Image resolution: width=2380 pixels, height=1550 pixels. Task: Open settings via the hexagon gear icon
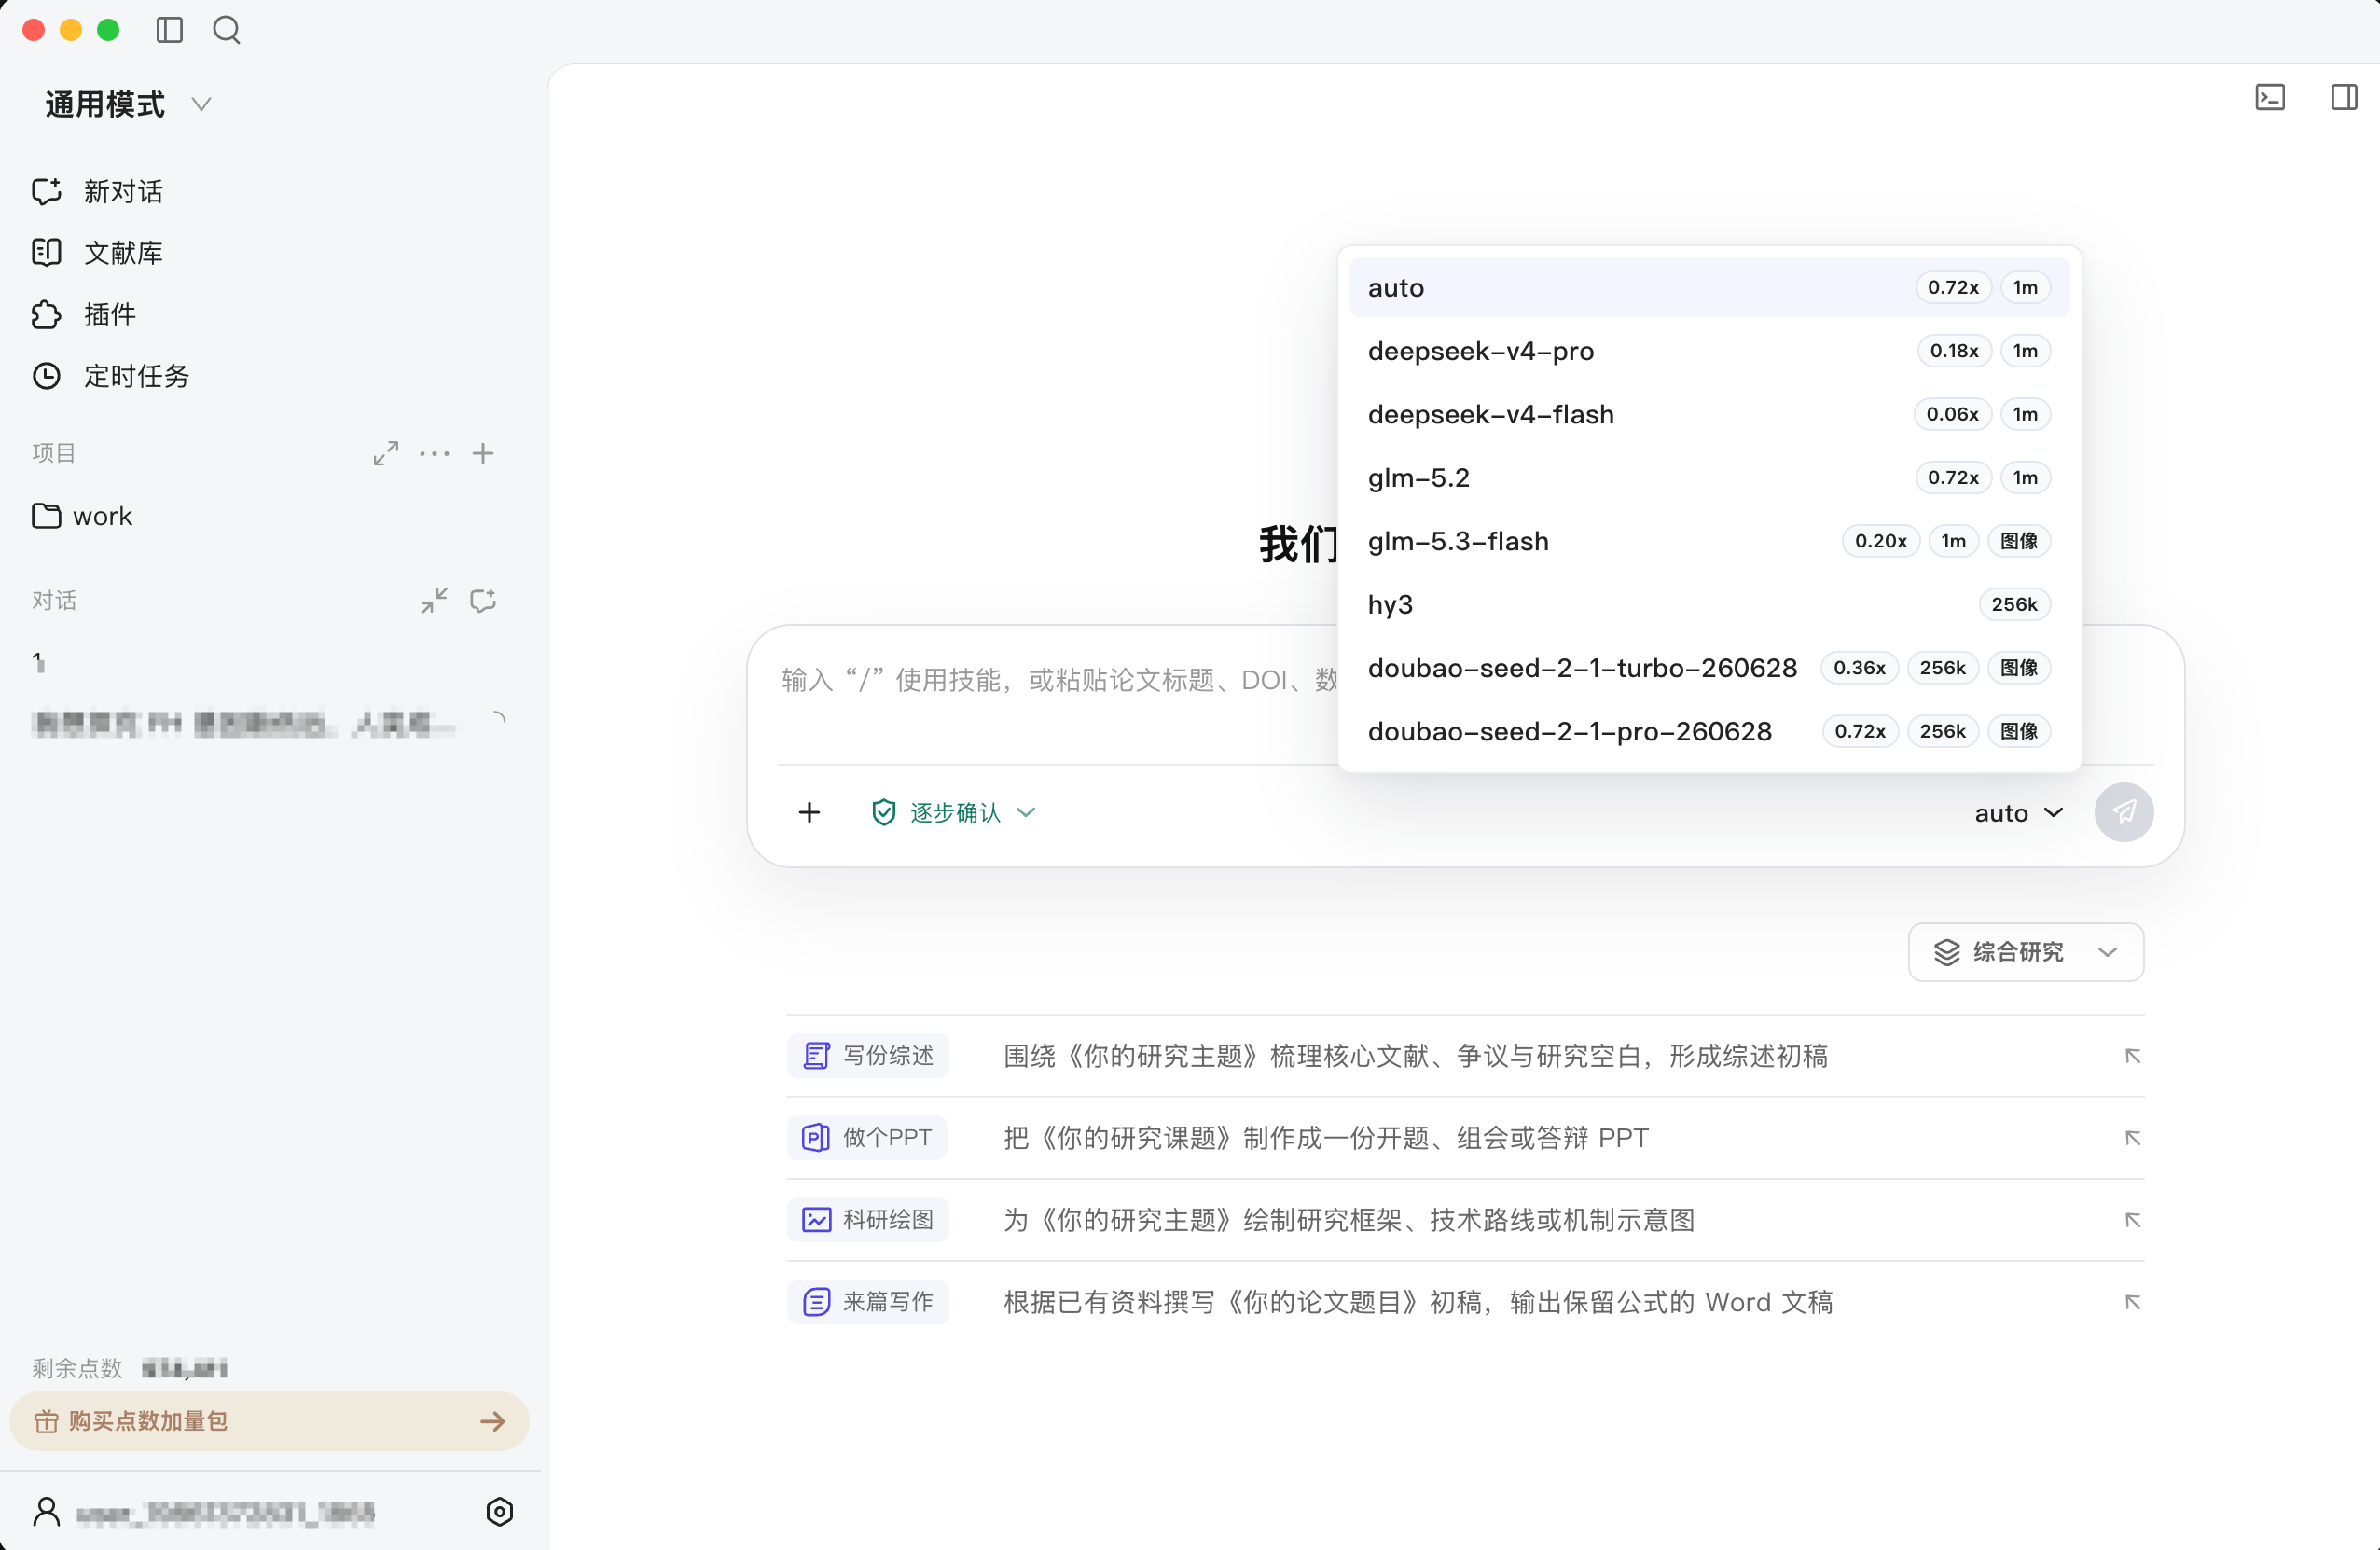[x=499, y=1512]
